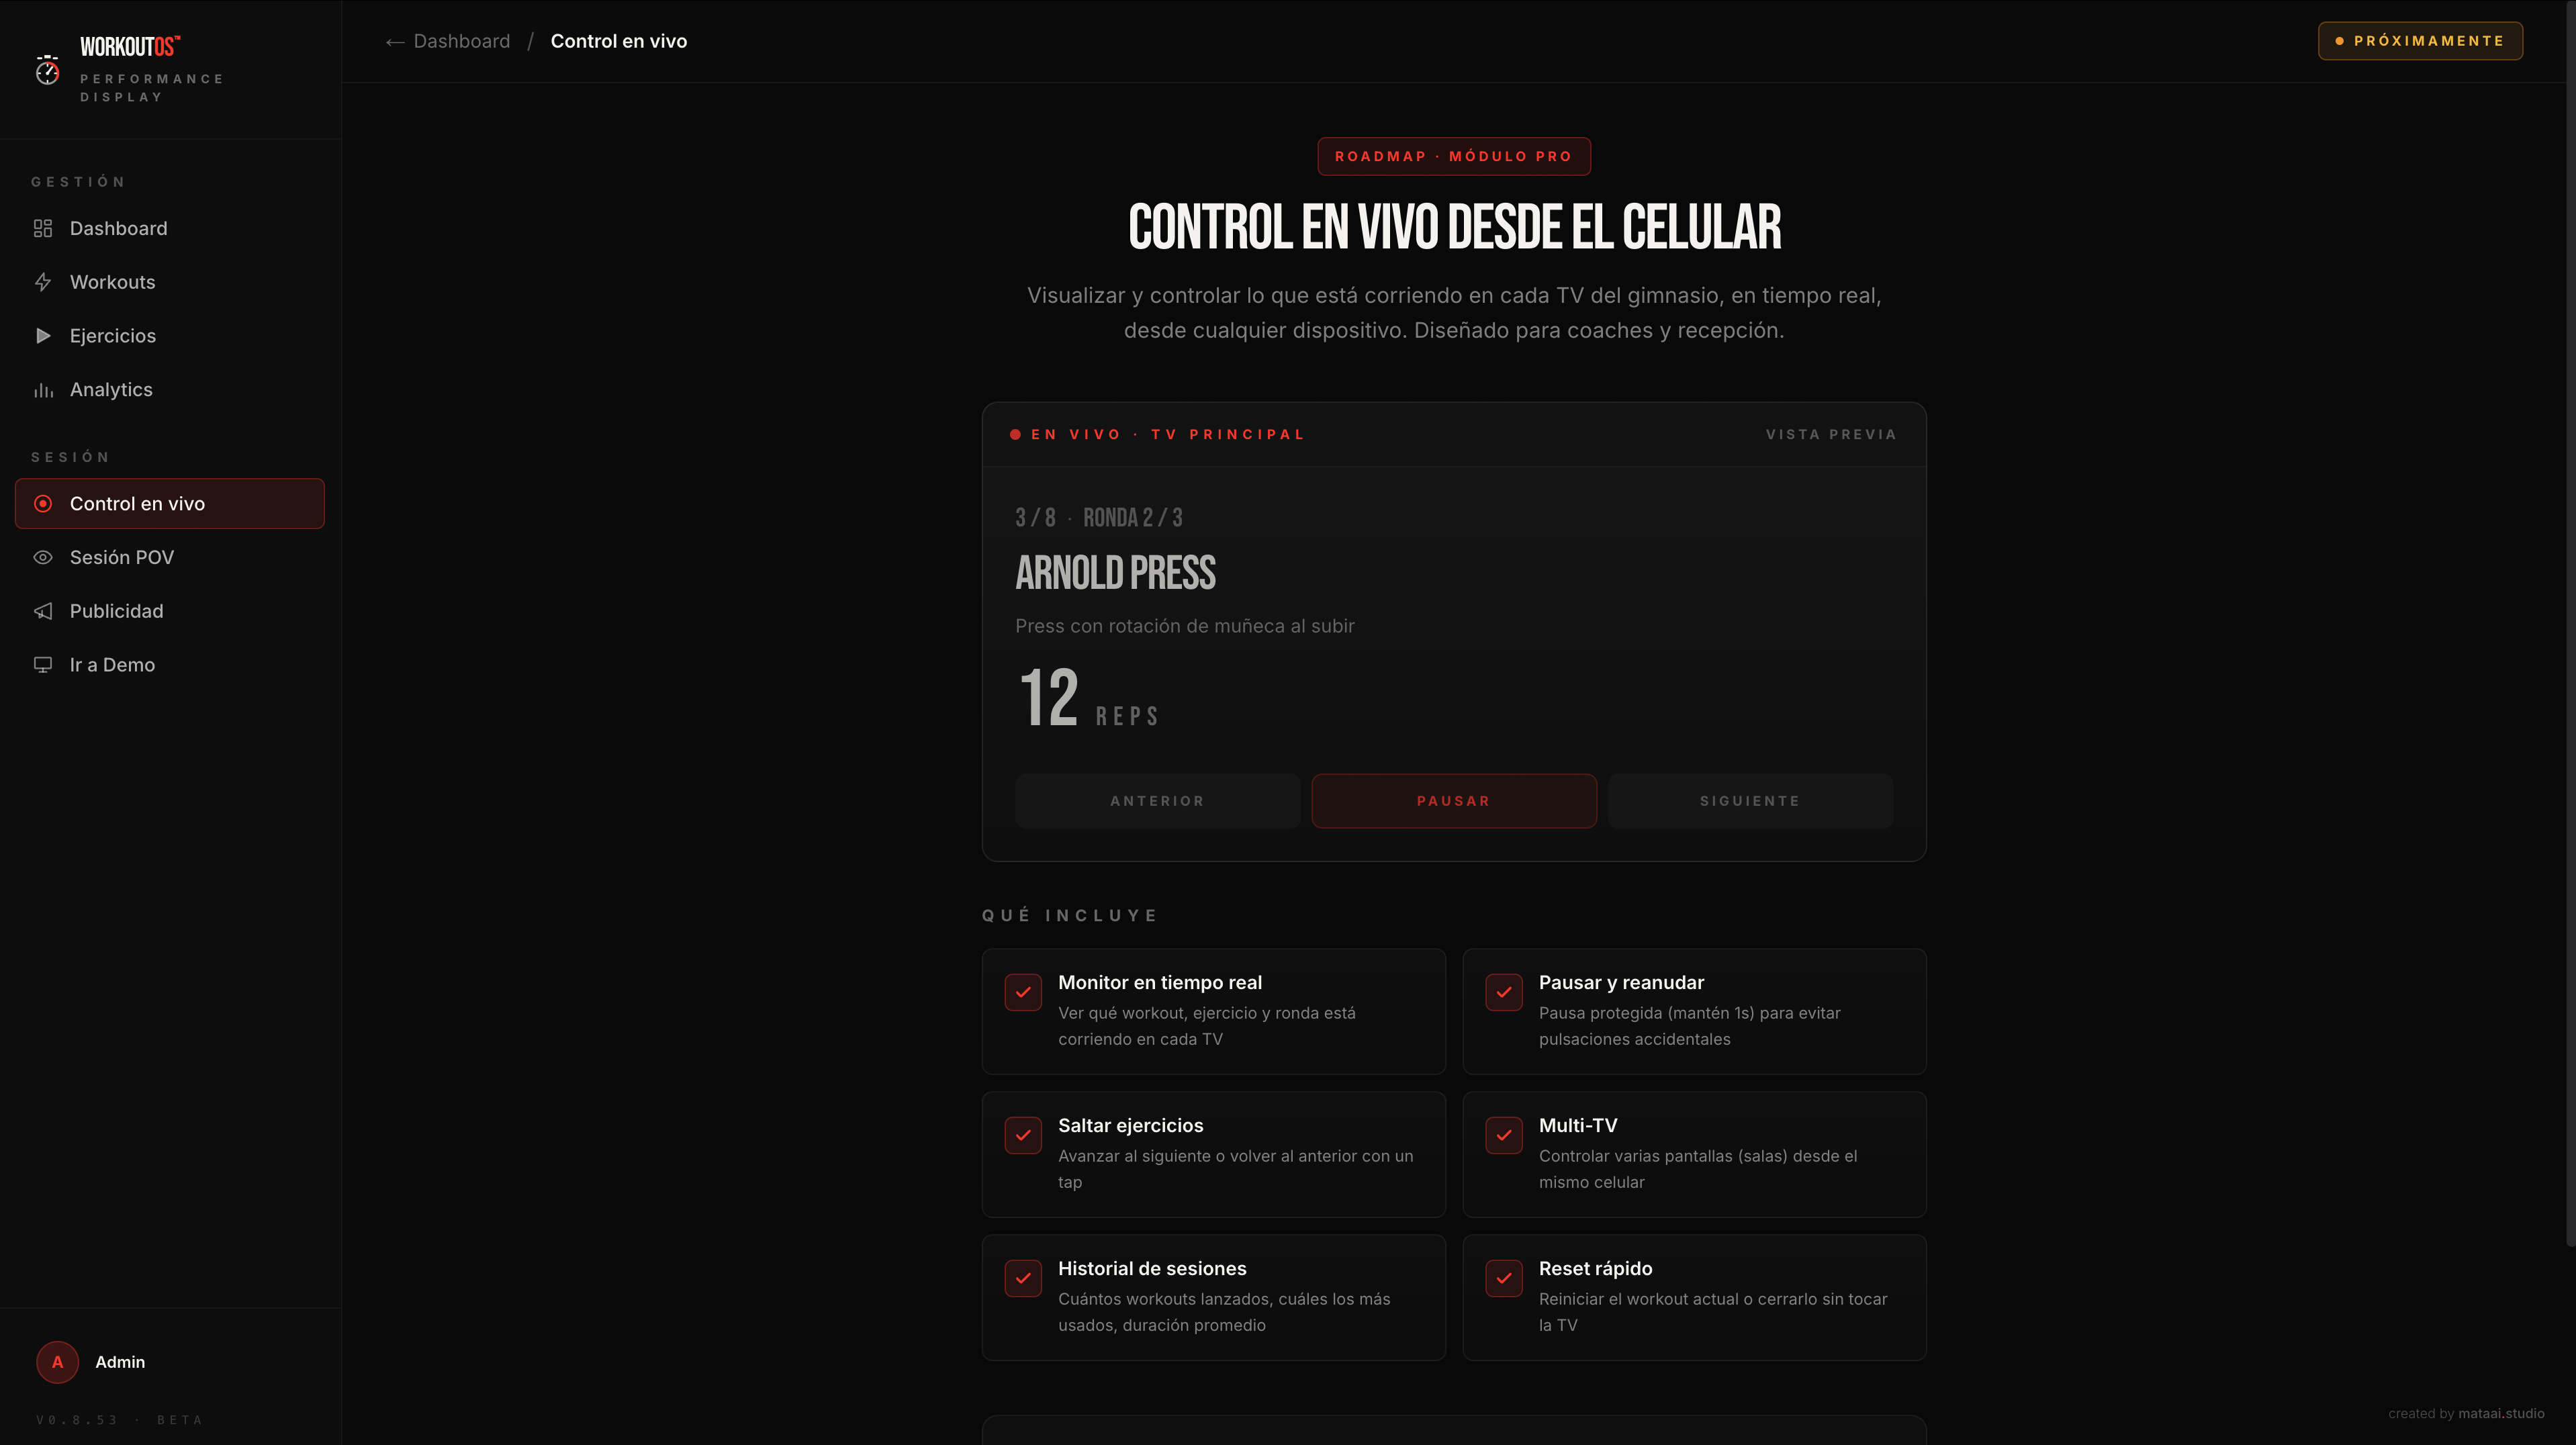Click the Saltar ejercicios card title
Screen dimensions: 2576x1445
[1131, 1126]
